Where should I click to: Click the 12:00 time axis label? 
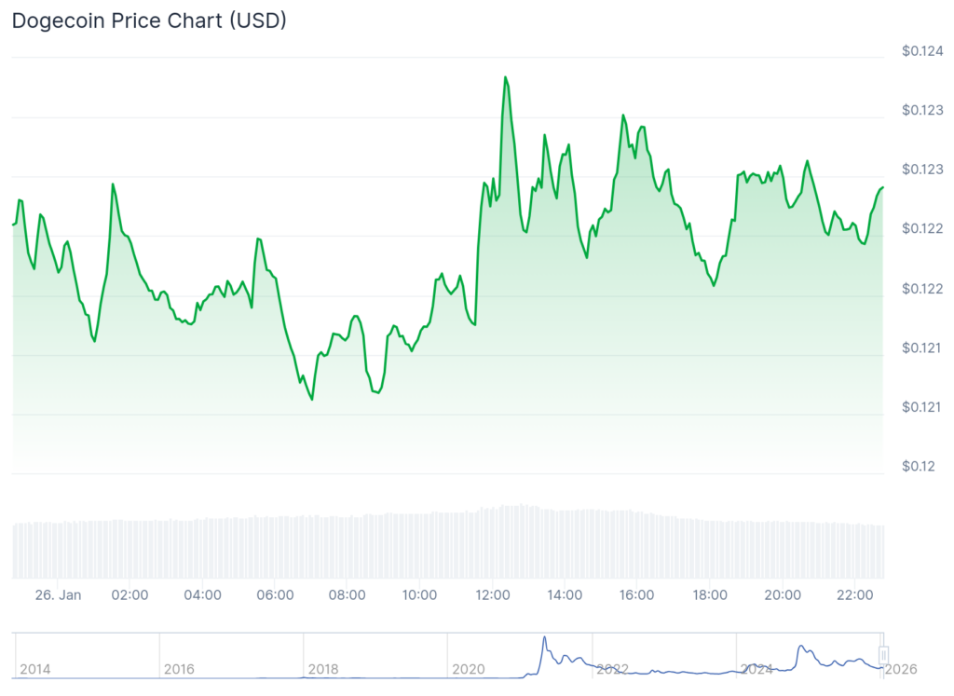[492, 594]
